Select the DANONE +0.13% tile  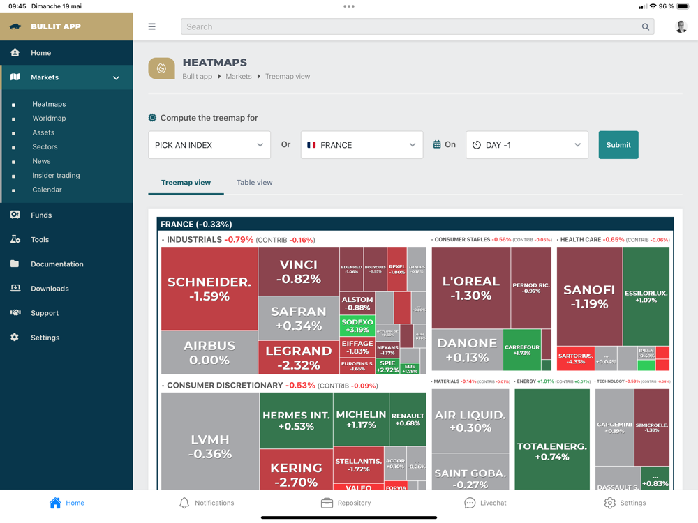click(467, 349)
